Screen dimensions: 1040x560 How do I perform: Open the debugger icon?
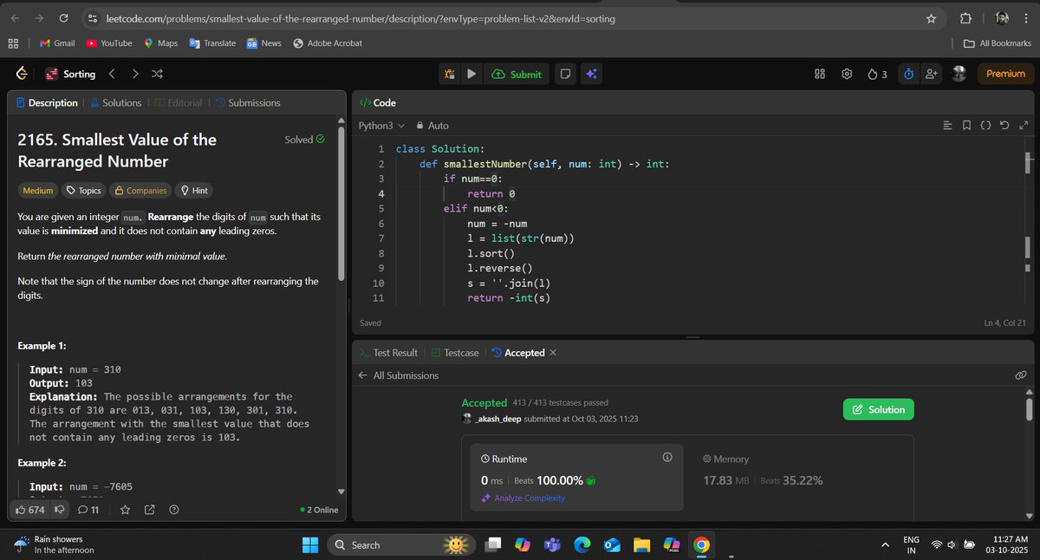(x=450, y=75)
